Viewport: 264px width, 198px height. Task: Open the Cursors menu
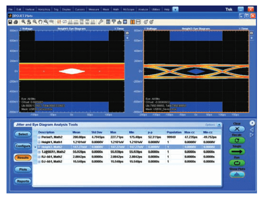[x=79, y=9]
